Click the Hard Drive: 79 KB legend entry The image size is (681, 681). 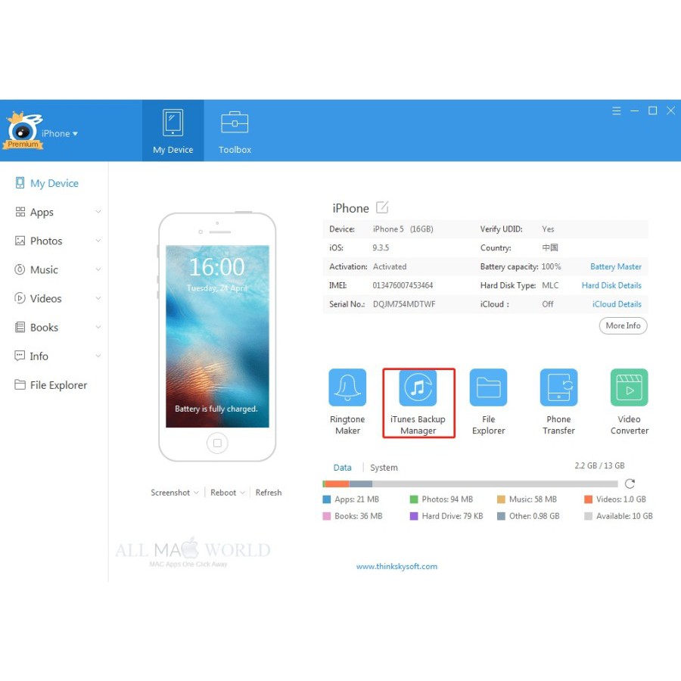[446, 516]
